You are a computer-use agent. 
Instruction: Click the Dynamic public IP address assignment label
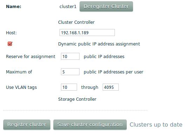99,44
